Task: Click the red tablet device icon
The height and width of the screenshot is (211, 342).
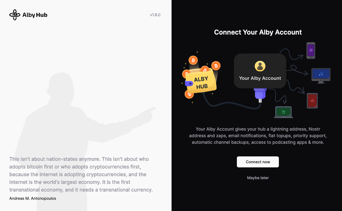Action: (x=312, y=101)
